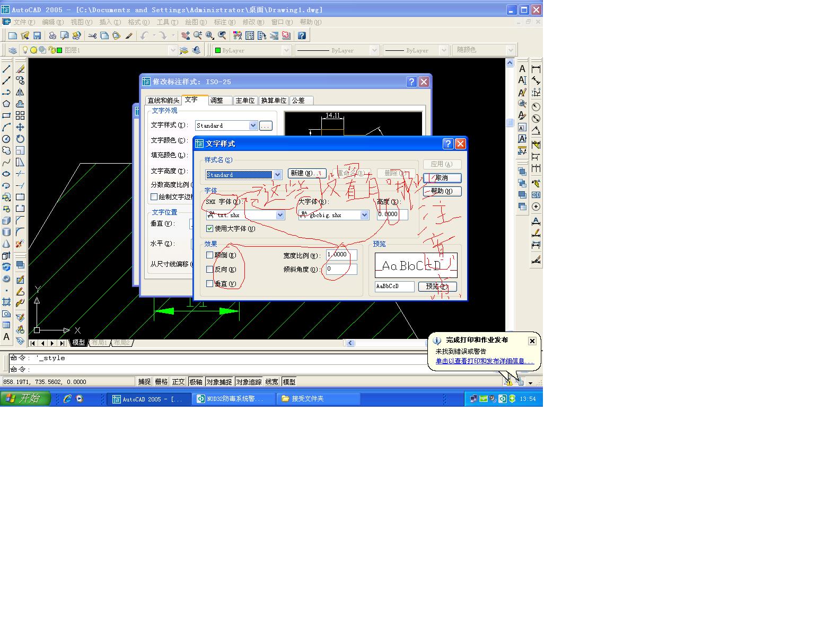This screenshot has height=618, width=825.
Task: Click the toolbar Help question mark icon
Action: point(302,35)
